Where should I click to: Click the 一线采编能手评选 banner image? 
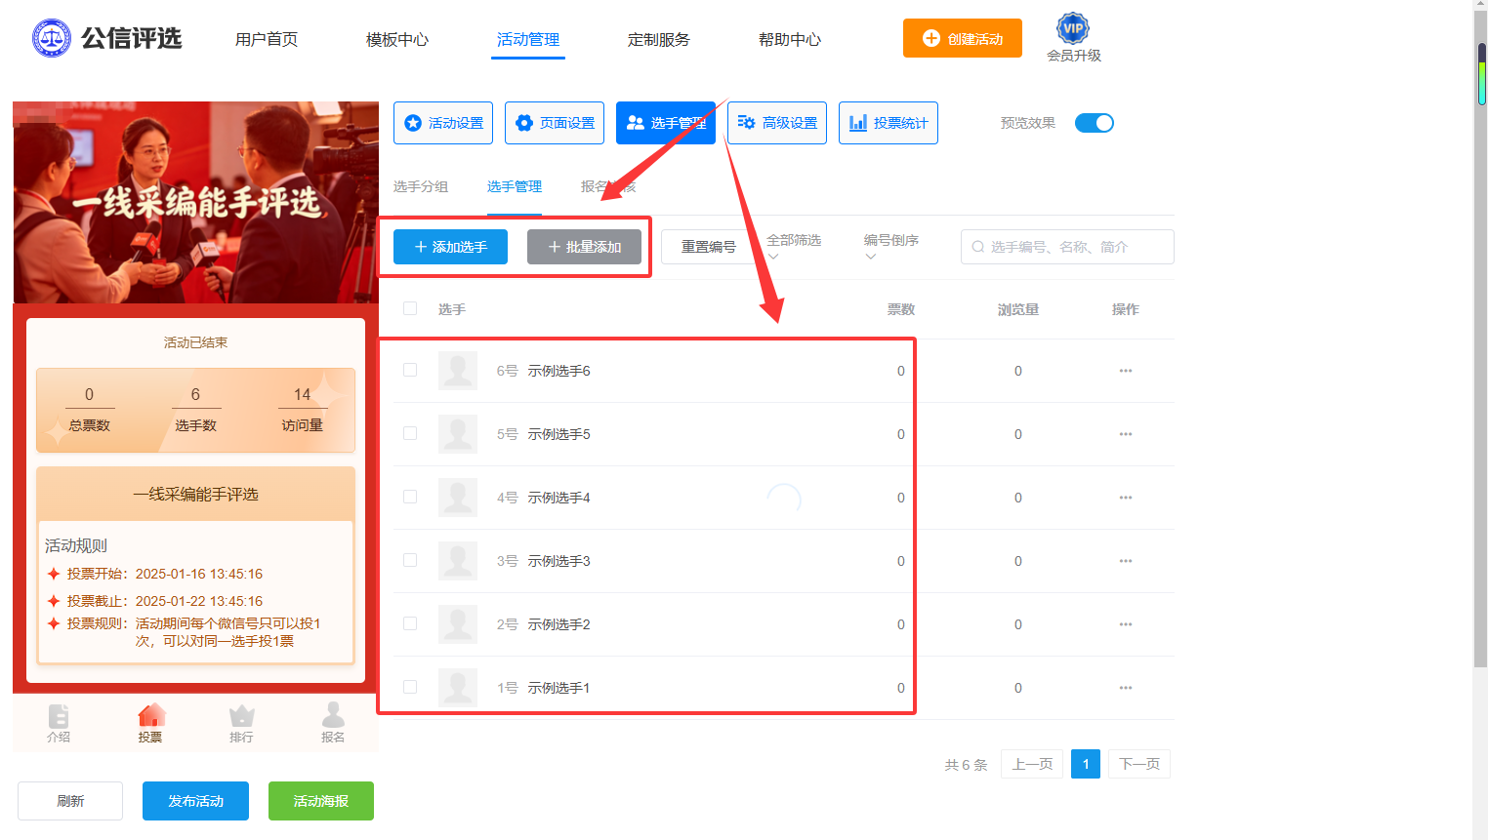pos(195,202)
